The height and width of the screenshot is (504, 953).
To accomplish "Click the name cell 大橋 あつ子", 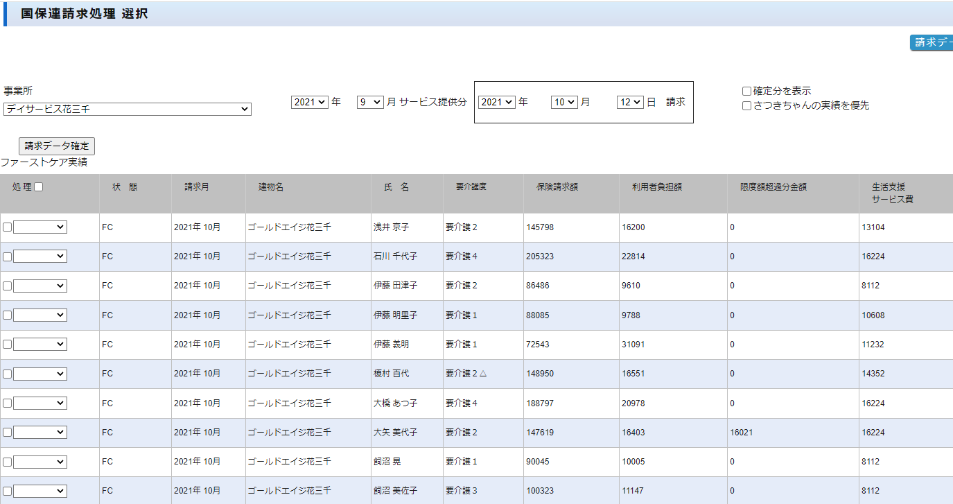I will tap(395, 403).
